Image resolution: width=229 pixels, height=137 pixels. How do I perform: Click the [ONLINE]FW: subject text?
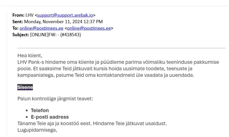(x=43, y=35)
